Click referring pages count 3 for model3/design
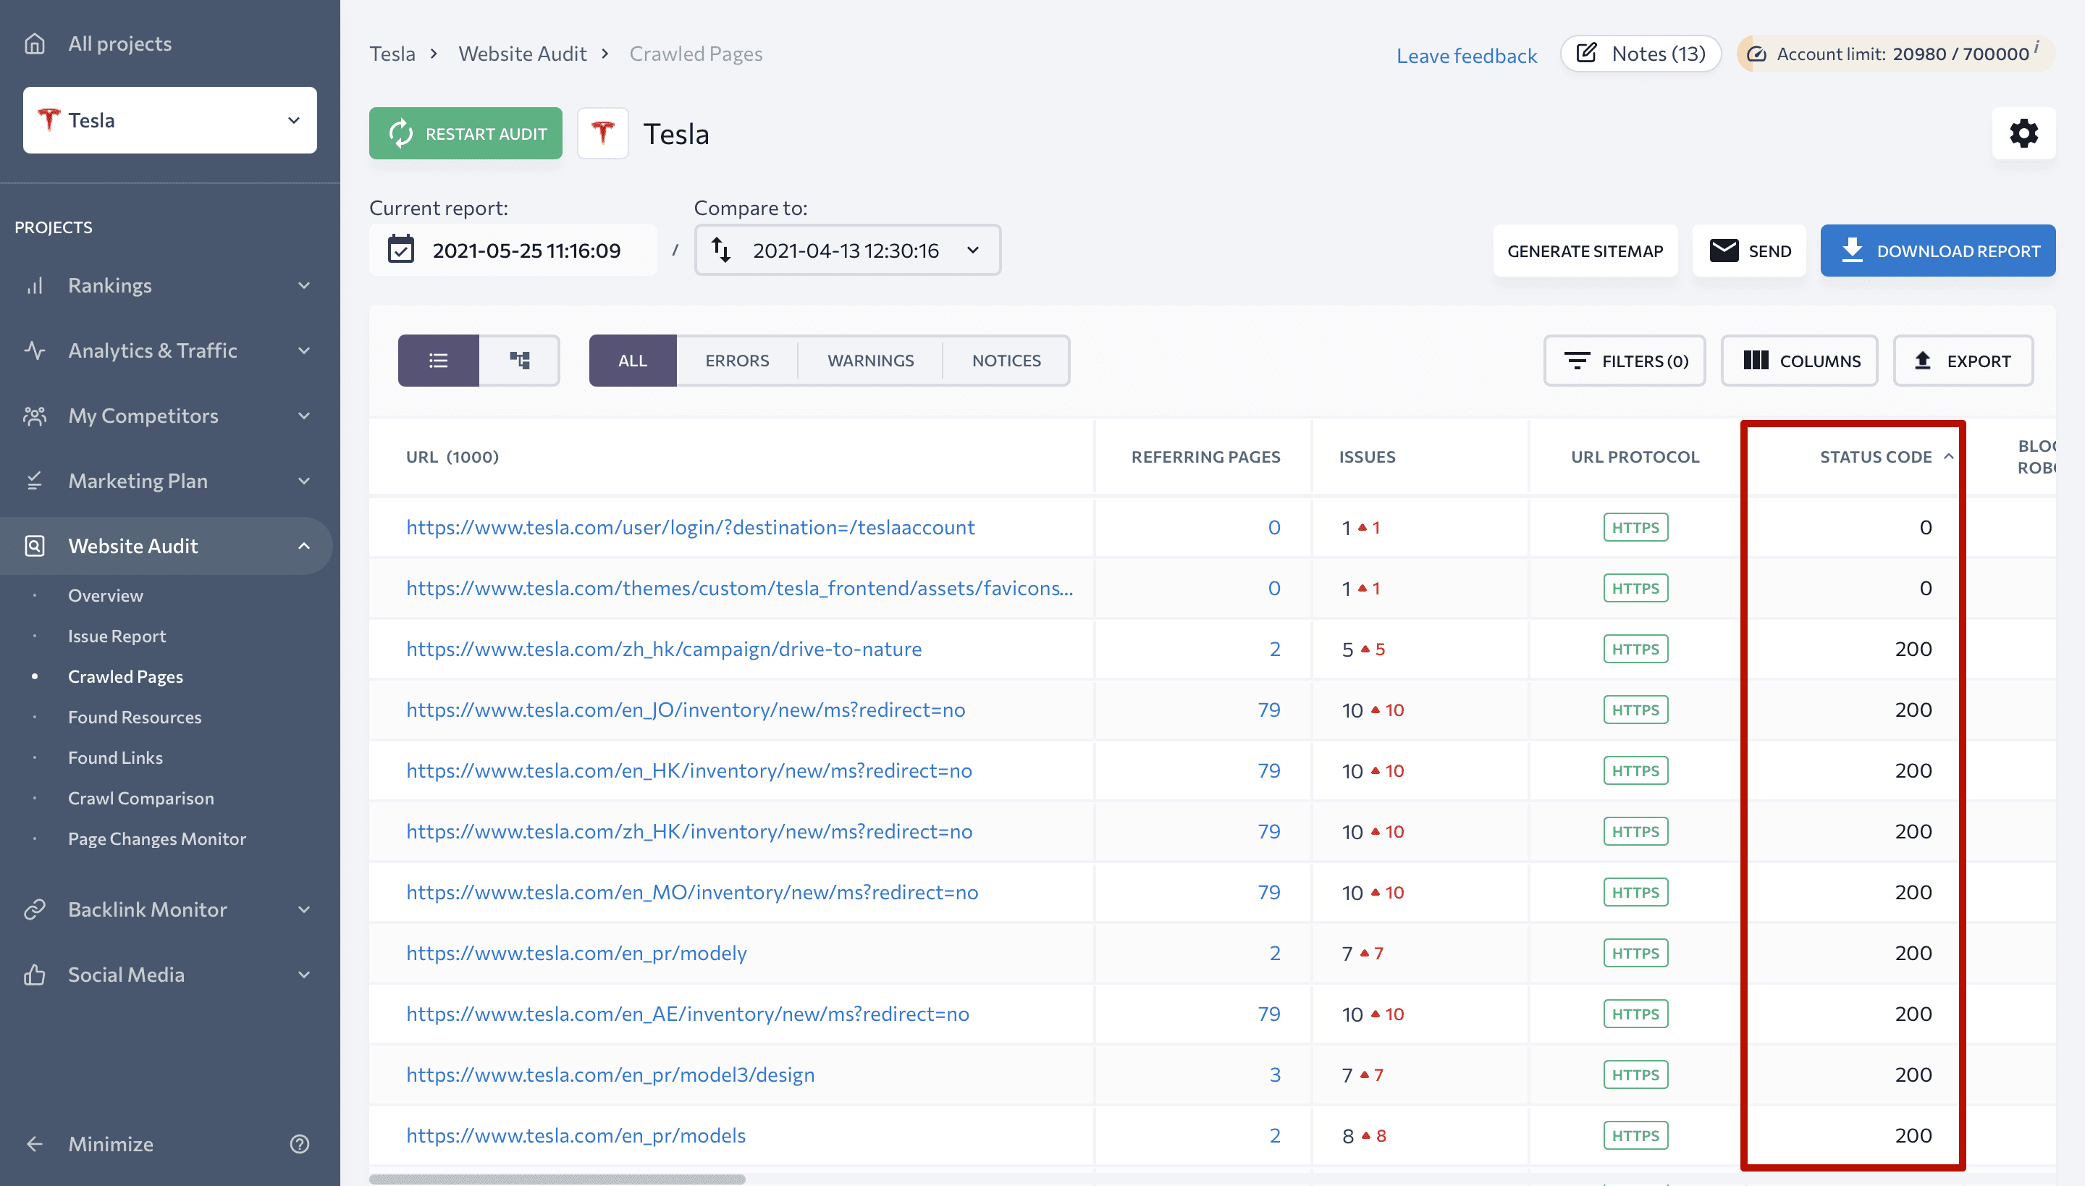Image resolution: width=2085 pixels, height=1186 pixels. click(x=1275, y=1074)
